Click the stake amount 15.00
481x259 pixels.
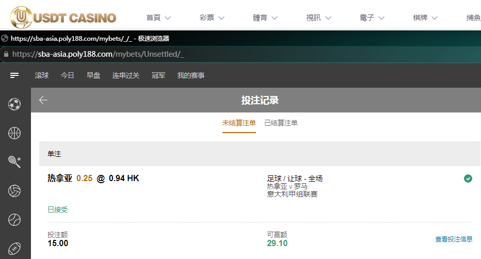point(58,244)
